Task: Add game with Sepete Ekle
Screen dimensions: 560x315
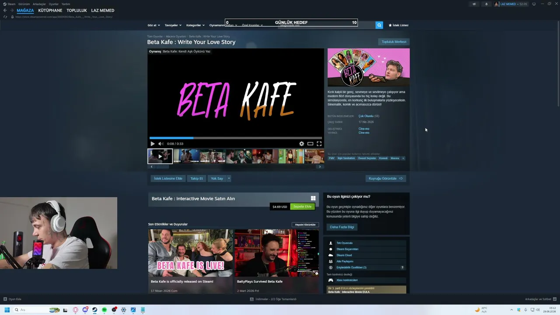Action: pyautogui.click(x=302, y=206)
